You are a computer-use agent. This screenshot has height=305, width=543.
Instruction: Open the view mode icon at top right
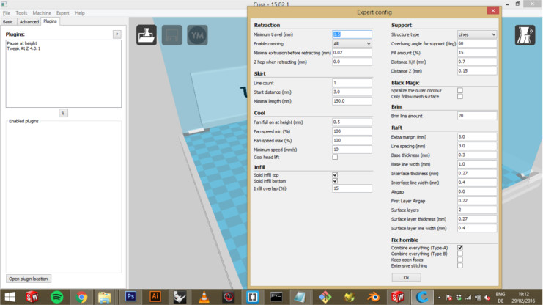[x=525, y=35]
